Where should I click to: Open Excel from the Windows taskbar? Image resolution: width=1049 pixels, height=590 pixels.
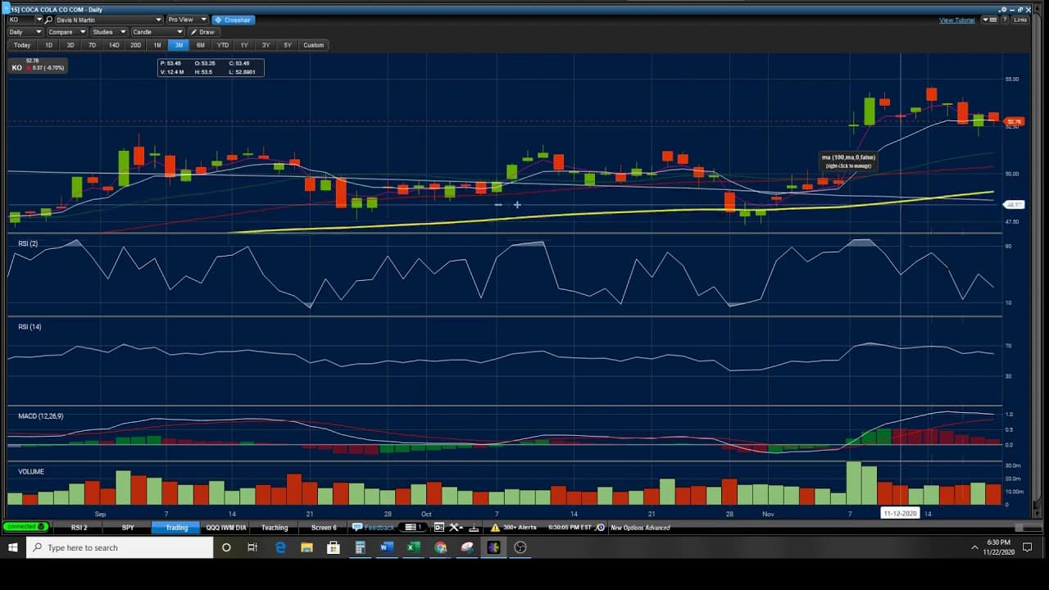pos(413,547)
